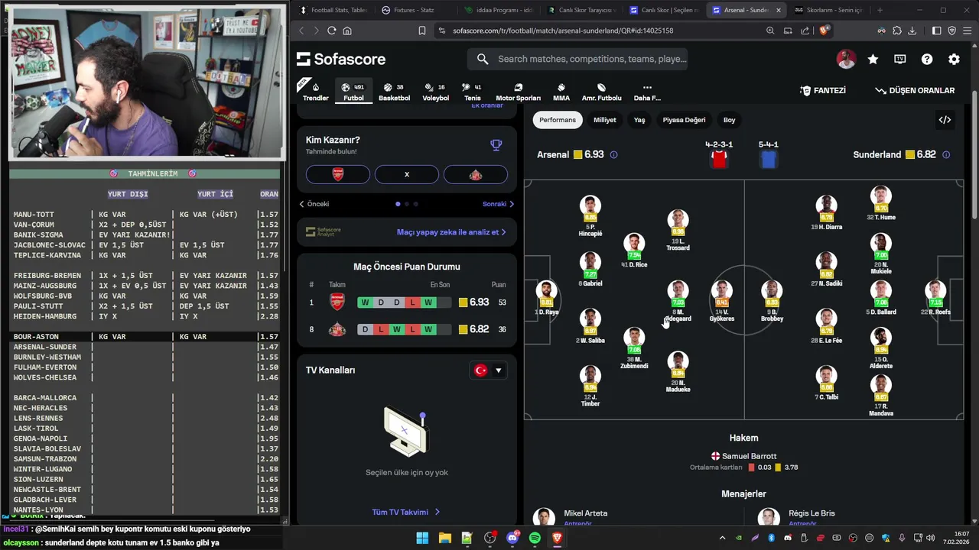Go to Önceki previous card
This screenshot has width=979, height=550.
314,204
